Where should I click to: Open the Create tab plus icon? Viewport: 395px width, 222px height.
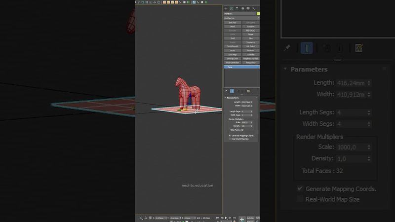tap(226, 8)
